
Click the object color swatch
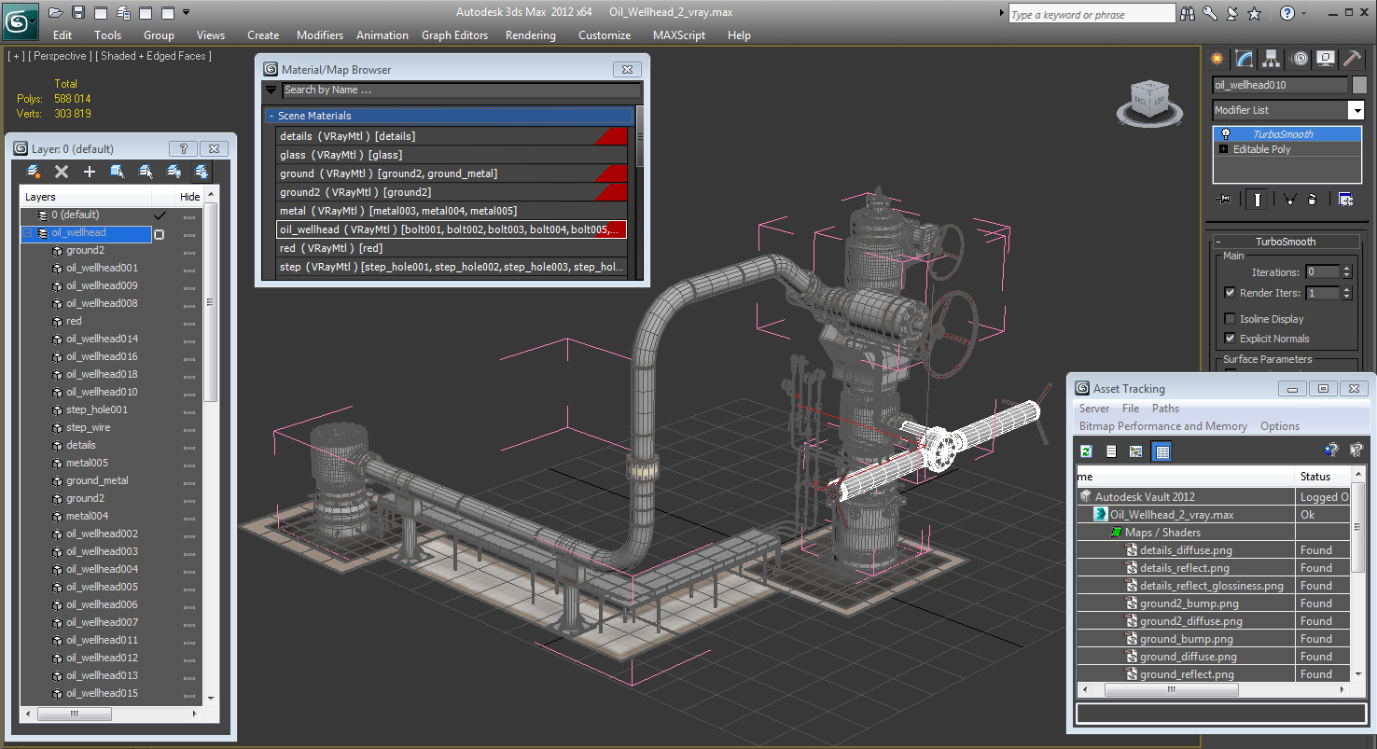pos(1359,85)
